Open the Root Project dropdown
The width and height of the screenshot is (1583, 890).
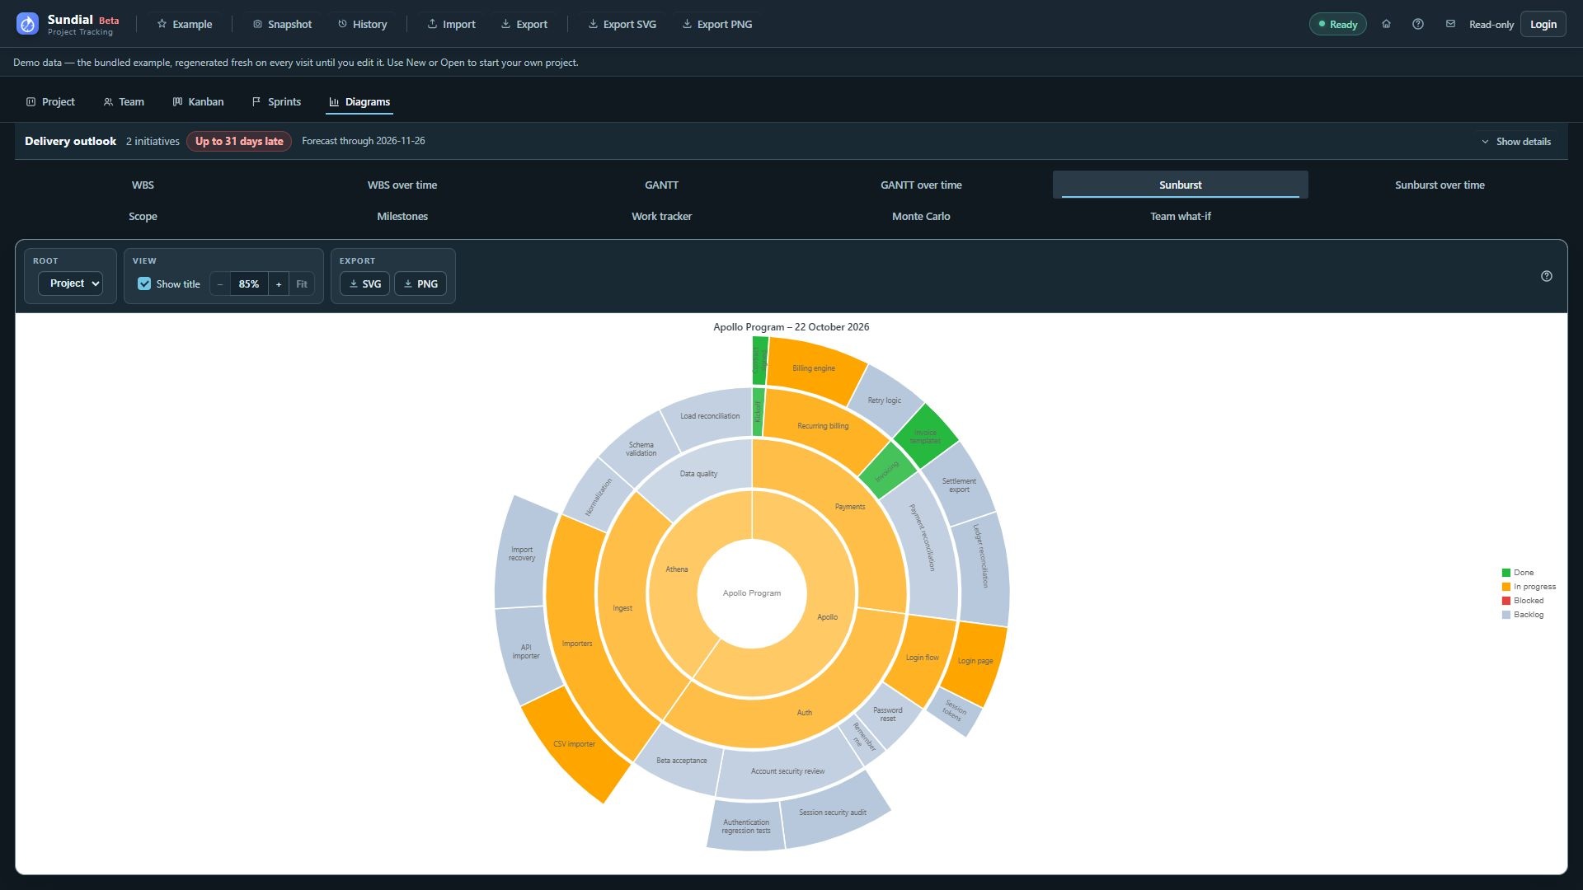[x=70, y=283]
